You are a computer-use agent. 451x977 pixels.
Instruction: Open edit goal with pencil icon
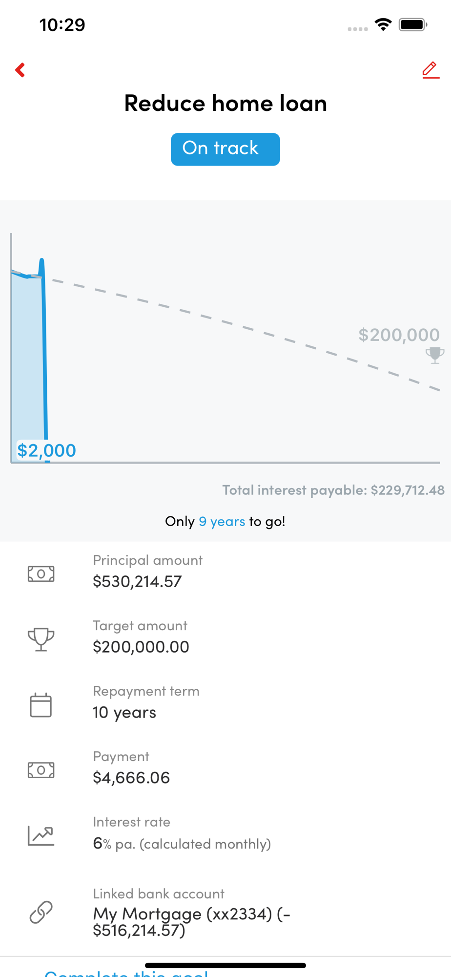[x=430, y=70]
